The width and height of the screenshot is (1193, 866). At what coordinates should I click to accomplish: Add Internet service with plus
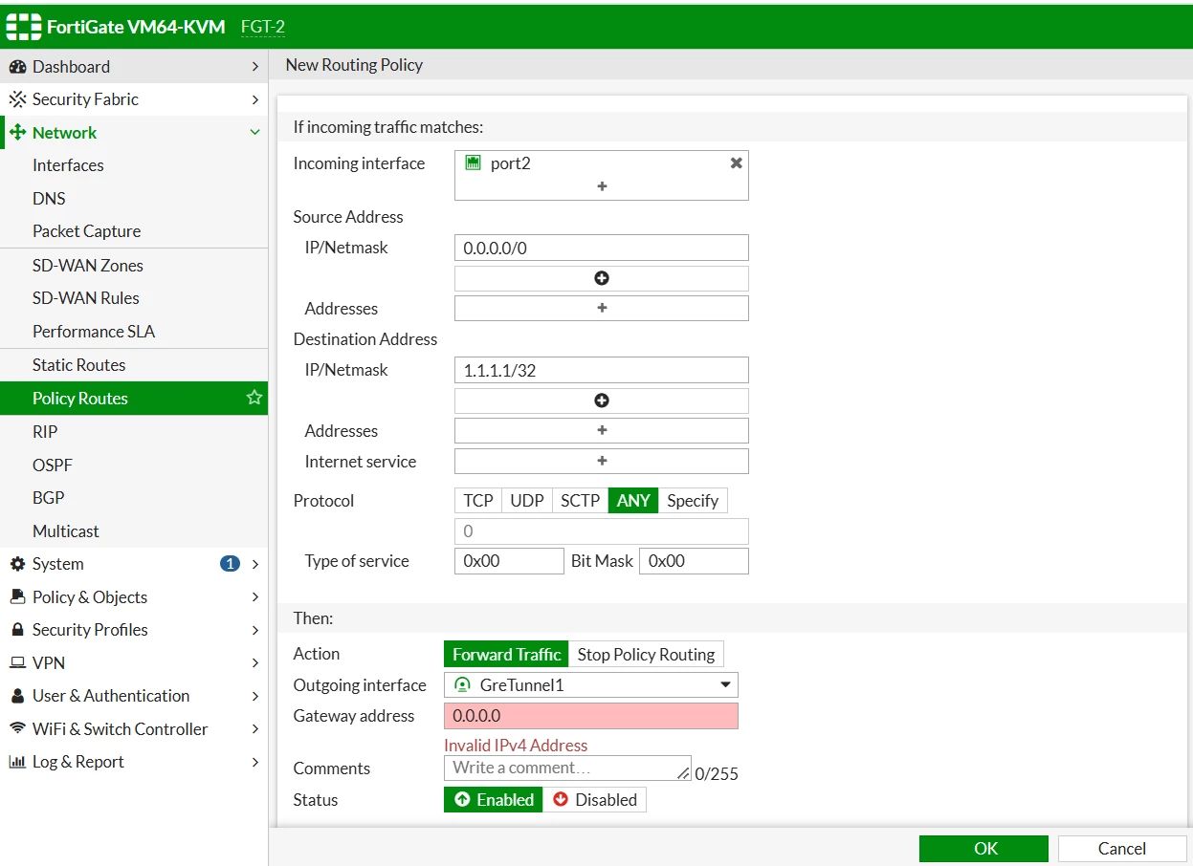click(x=602, y=461)
